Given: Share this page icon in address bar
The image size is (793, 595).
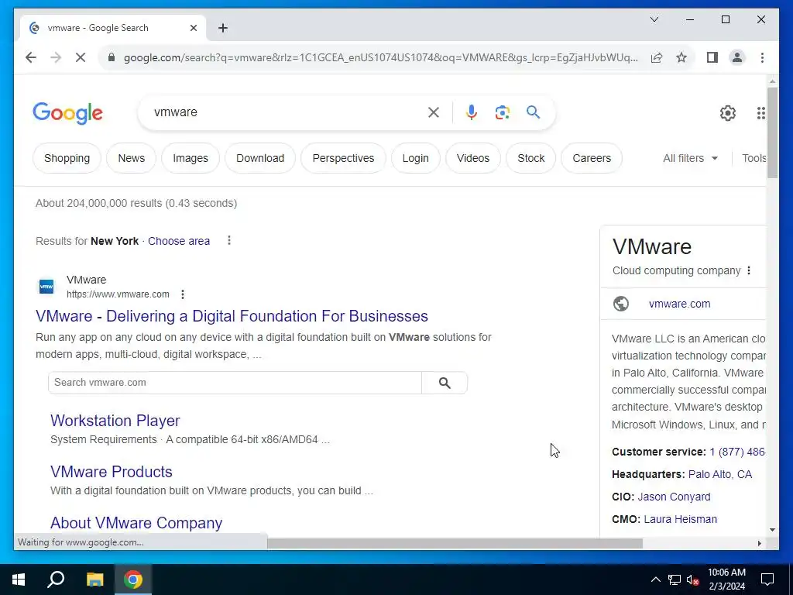Looking at the screenshot, I should point(657,57).
